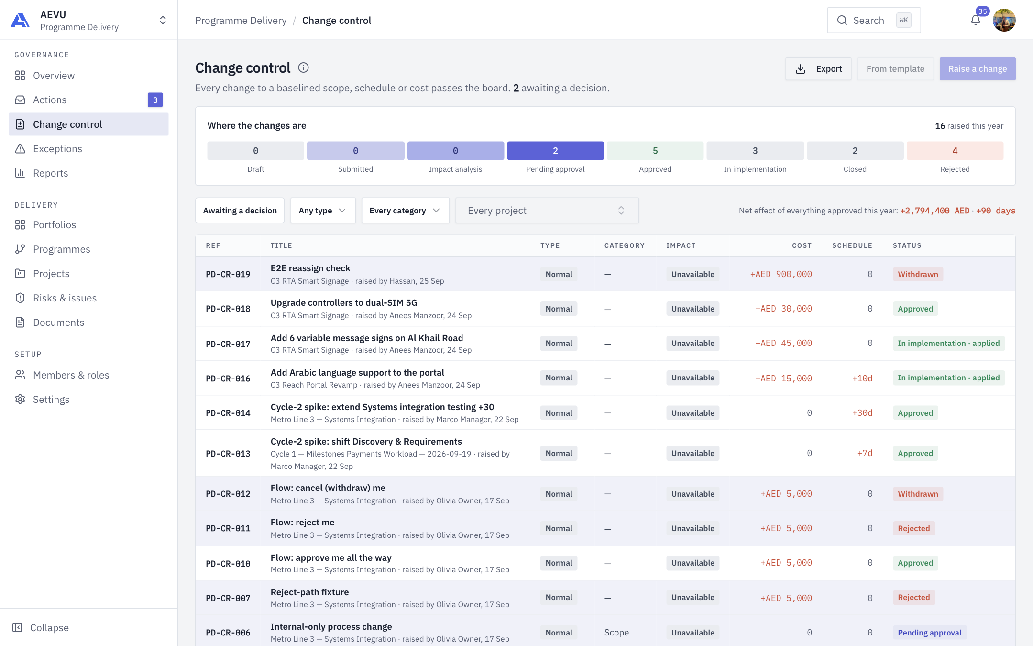Toggle the Awaiting a decision filter

240,211
